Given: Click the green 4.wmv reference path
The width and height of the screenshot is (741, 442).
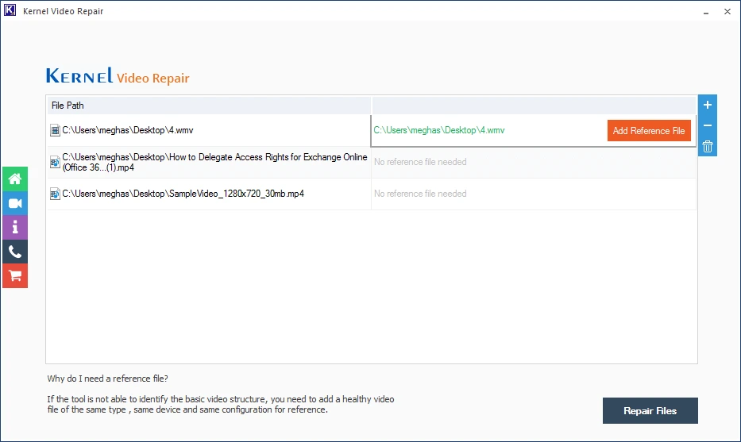Looking at the screenshot, I should pyautogui.click(x=438, y=130).
